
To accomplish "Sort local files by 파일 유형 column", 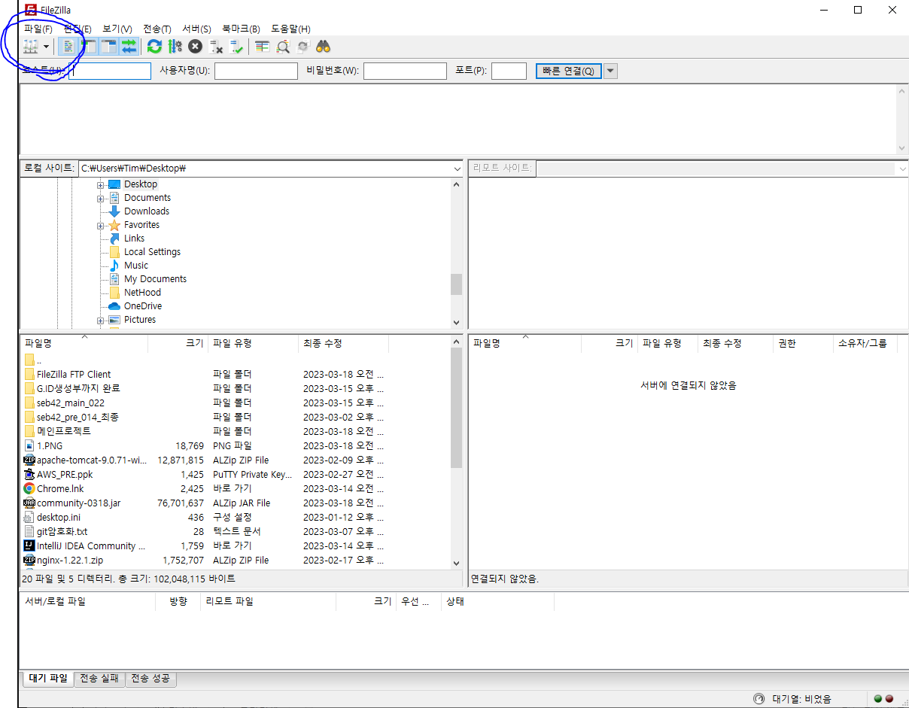I will pos(254,343).
